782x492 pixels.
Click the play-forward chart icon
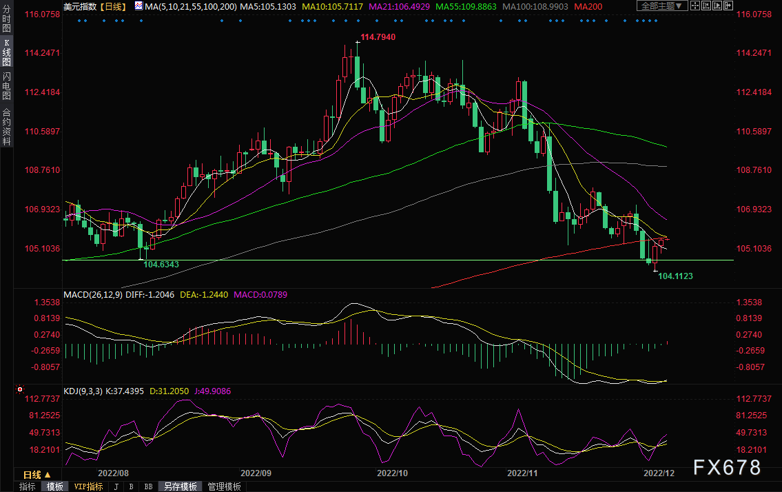(719, 6)
